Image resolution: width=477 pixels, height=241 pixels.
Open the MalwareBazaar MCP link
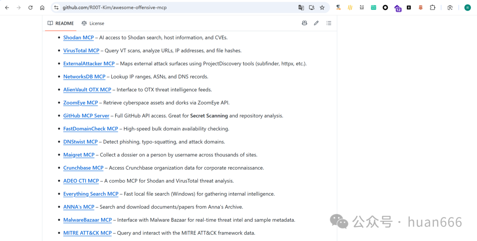pyautogui.click(x=87, y=220)
